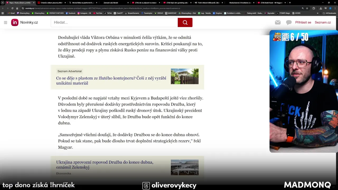Click the Ekonomika category label
Image resolution: width=338 pixels, height=190 pixels.
tap(63, 173)
